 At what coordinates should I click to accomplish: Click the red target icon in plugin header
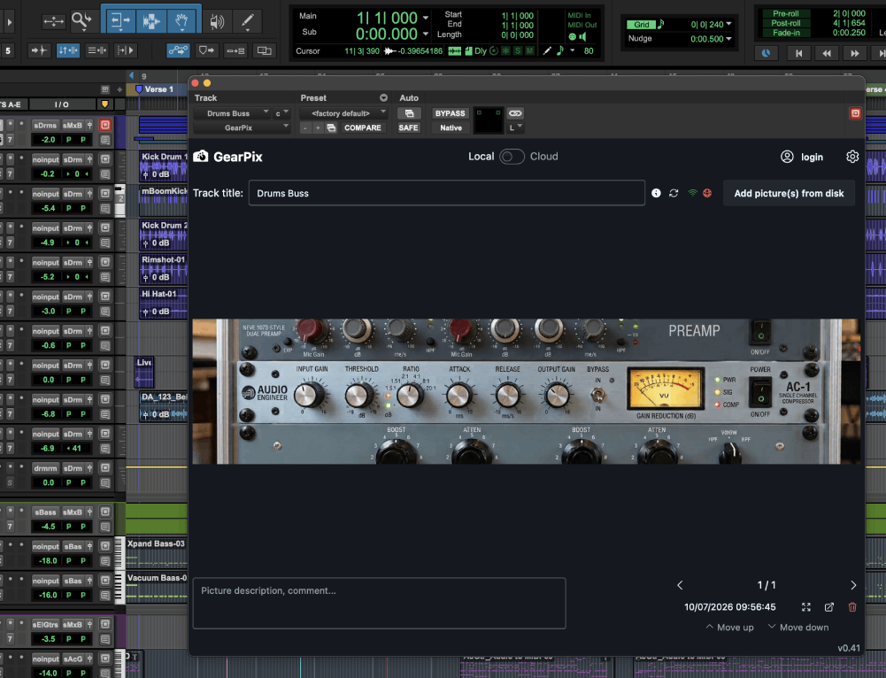click(x=855, y=113)
